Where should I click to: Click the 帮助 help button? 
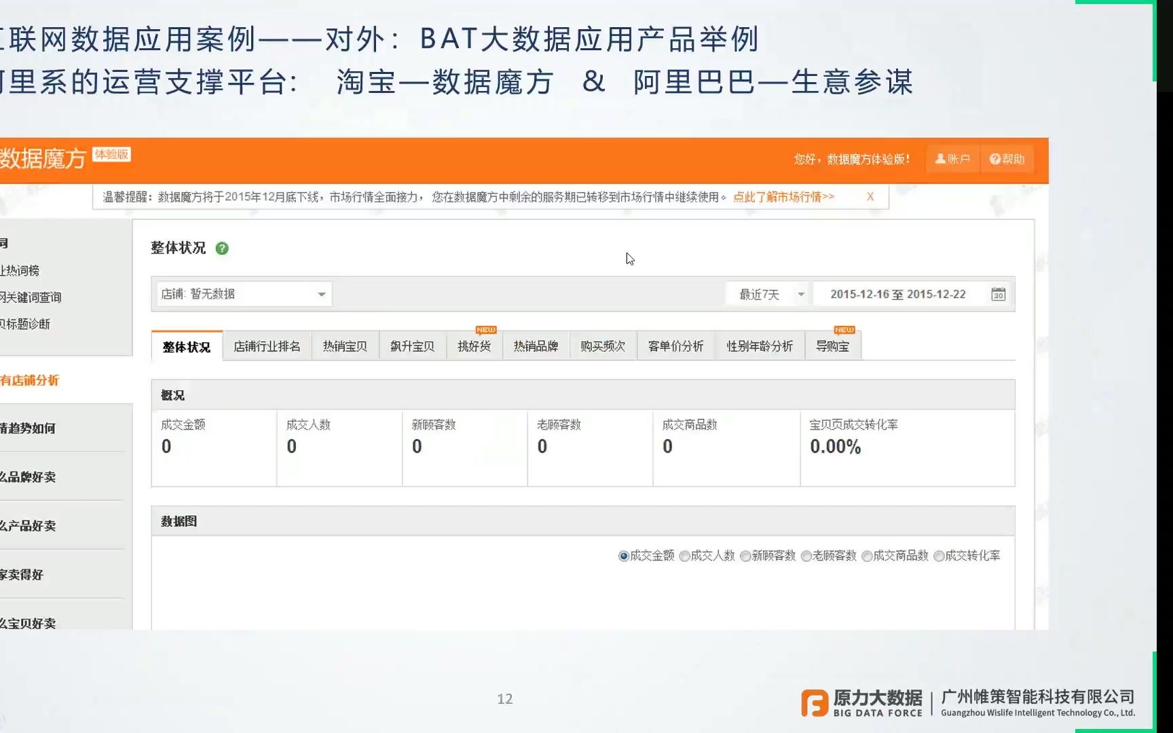coord(1007,159)
